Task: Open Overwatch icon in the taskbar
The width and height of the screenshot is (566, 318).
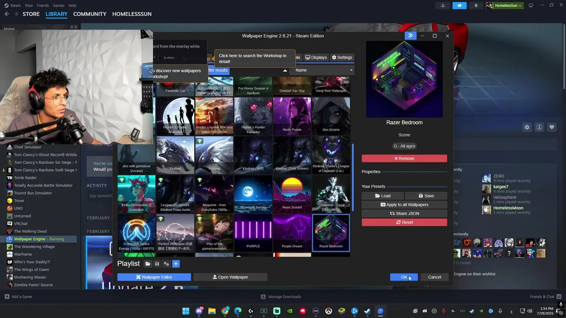Action: (329, 311)
